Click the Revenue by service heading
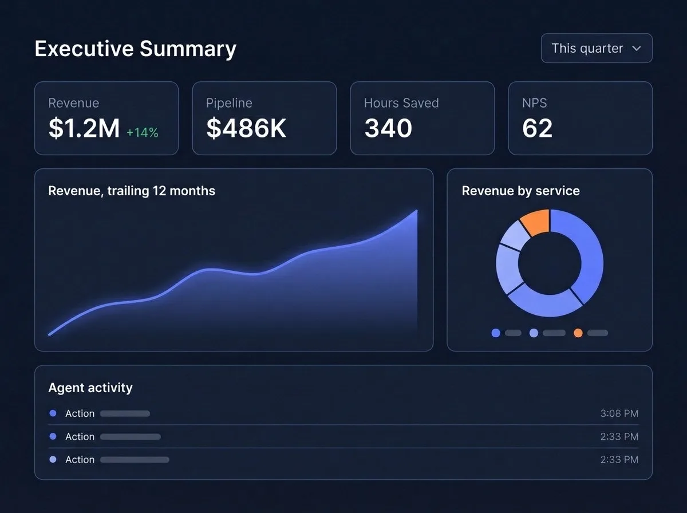The image size is (687, 513). click(521, 191)
